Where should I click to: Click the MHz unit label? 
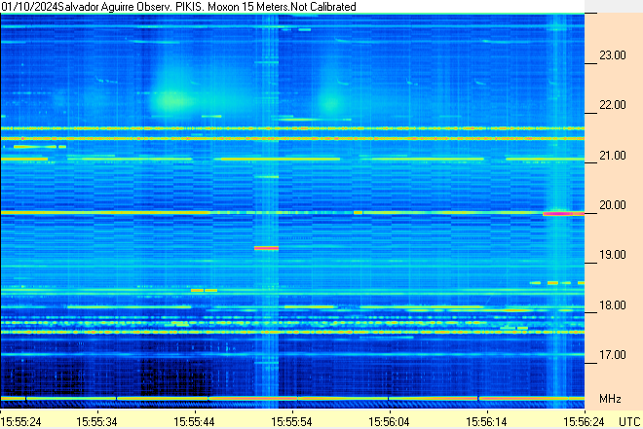pos(610,399)
